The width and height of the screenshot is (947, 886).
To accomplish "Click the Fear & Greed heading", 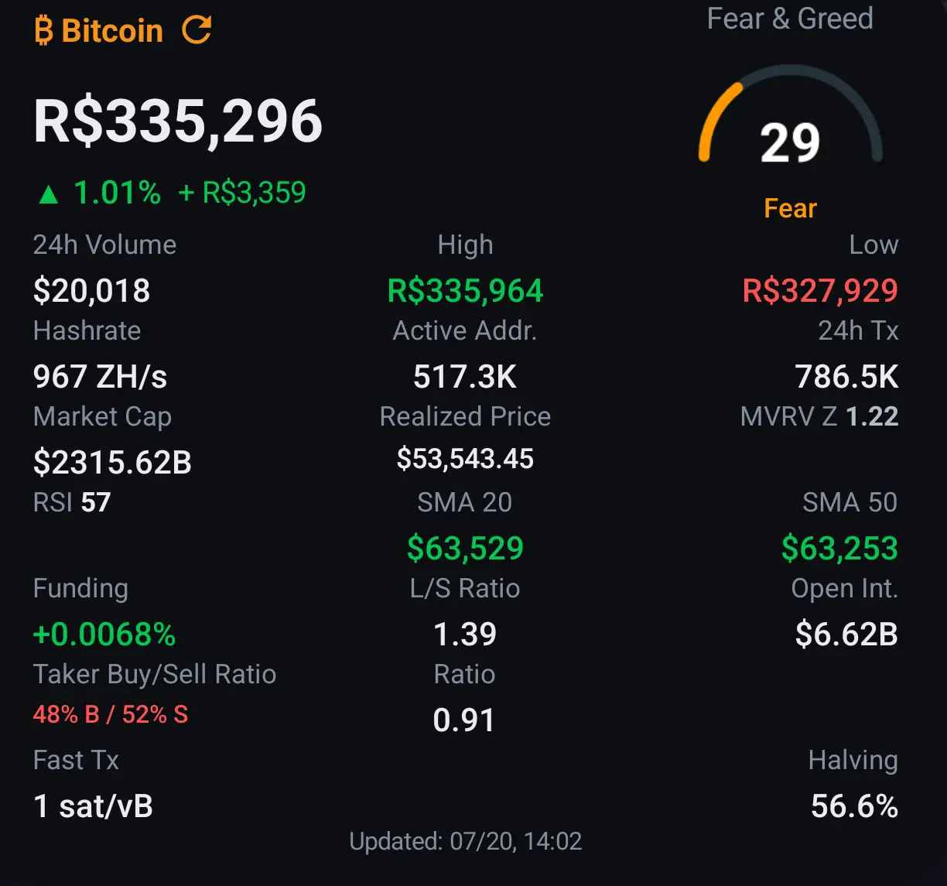I will tap(790, 19).
